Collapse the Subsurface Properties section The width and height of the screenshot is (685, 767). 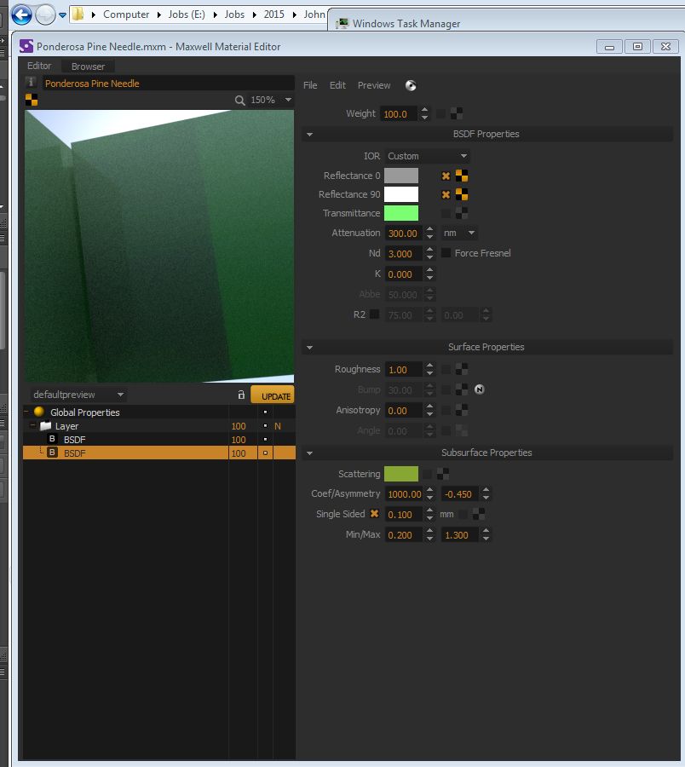[x=309, y=453]
